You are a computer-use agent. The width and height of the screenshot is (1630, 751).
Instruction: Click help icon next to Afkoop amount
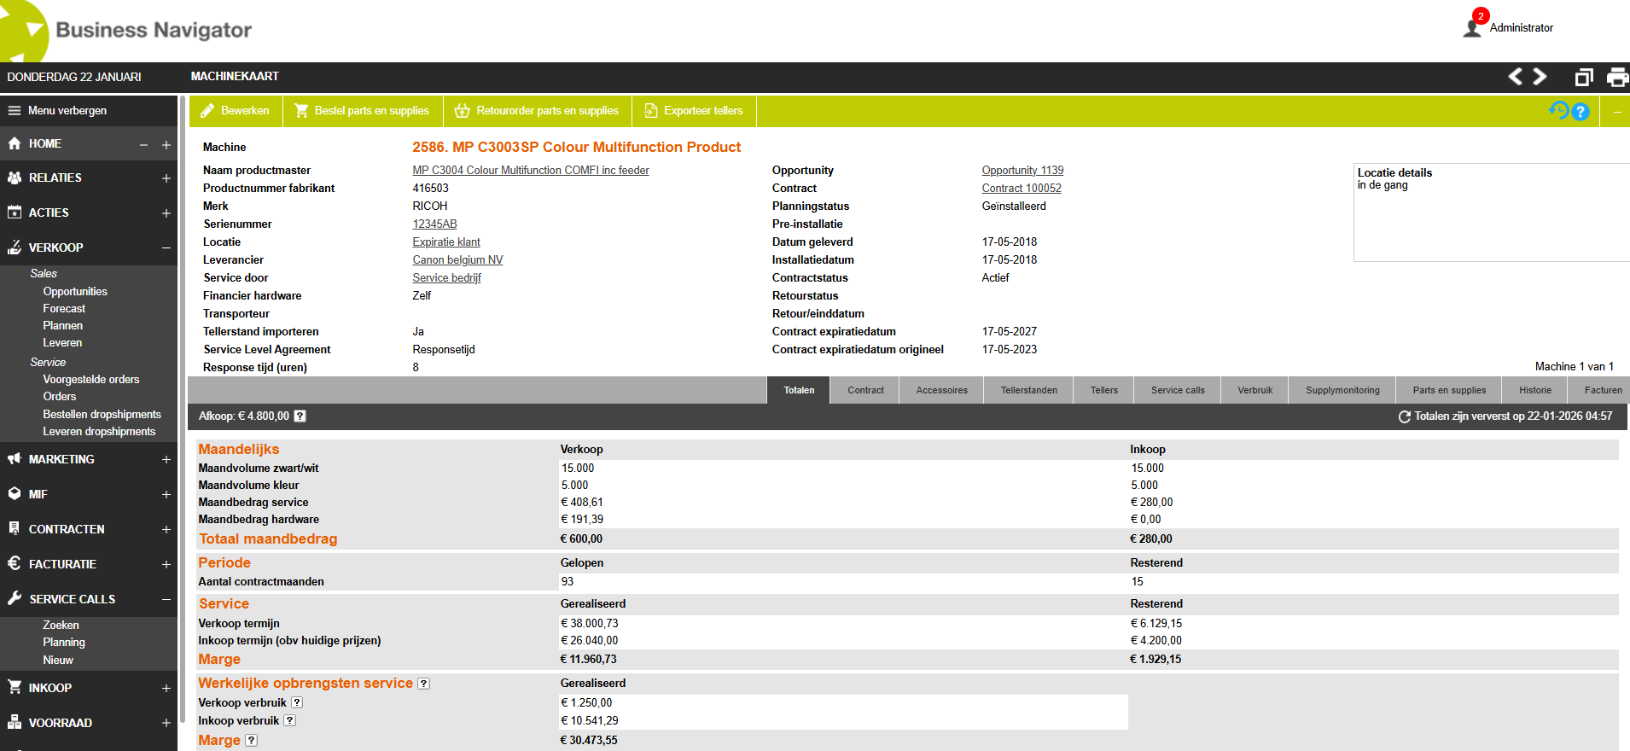(300, 416)
